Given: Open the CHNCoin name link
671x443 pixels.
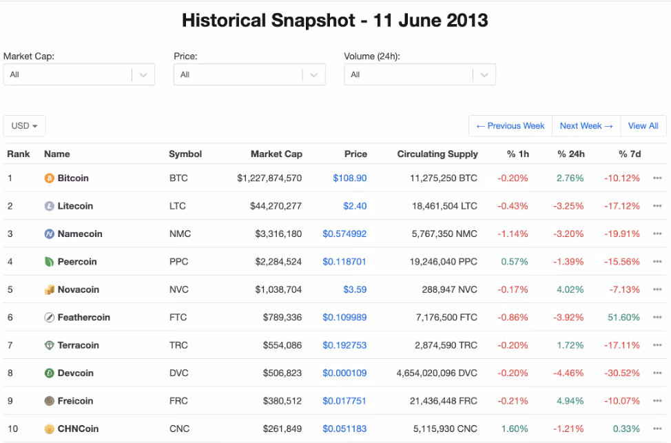Looking at the screenshot, I should [x=79, y=429].
